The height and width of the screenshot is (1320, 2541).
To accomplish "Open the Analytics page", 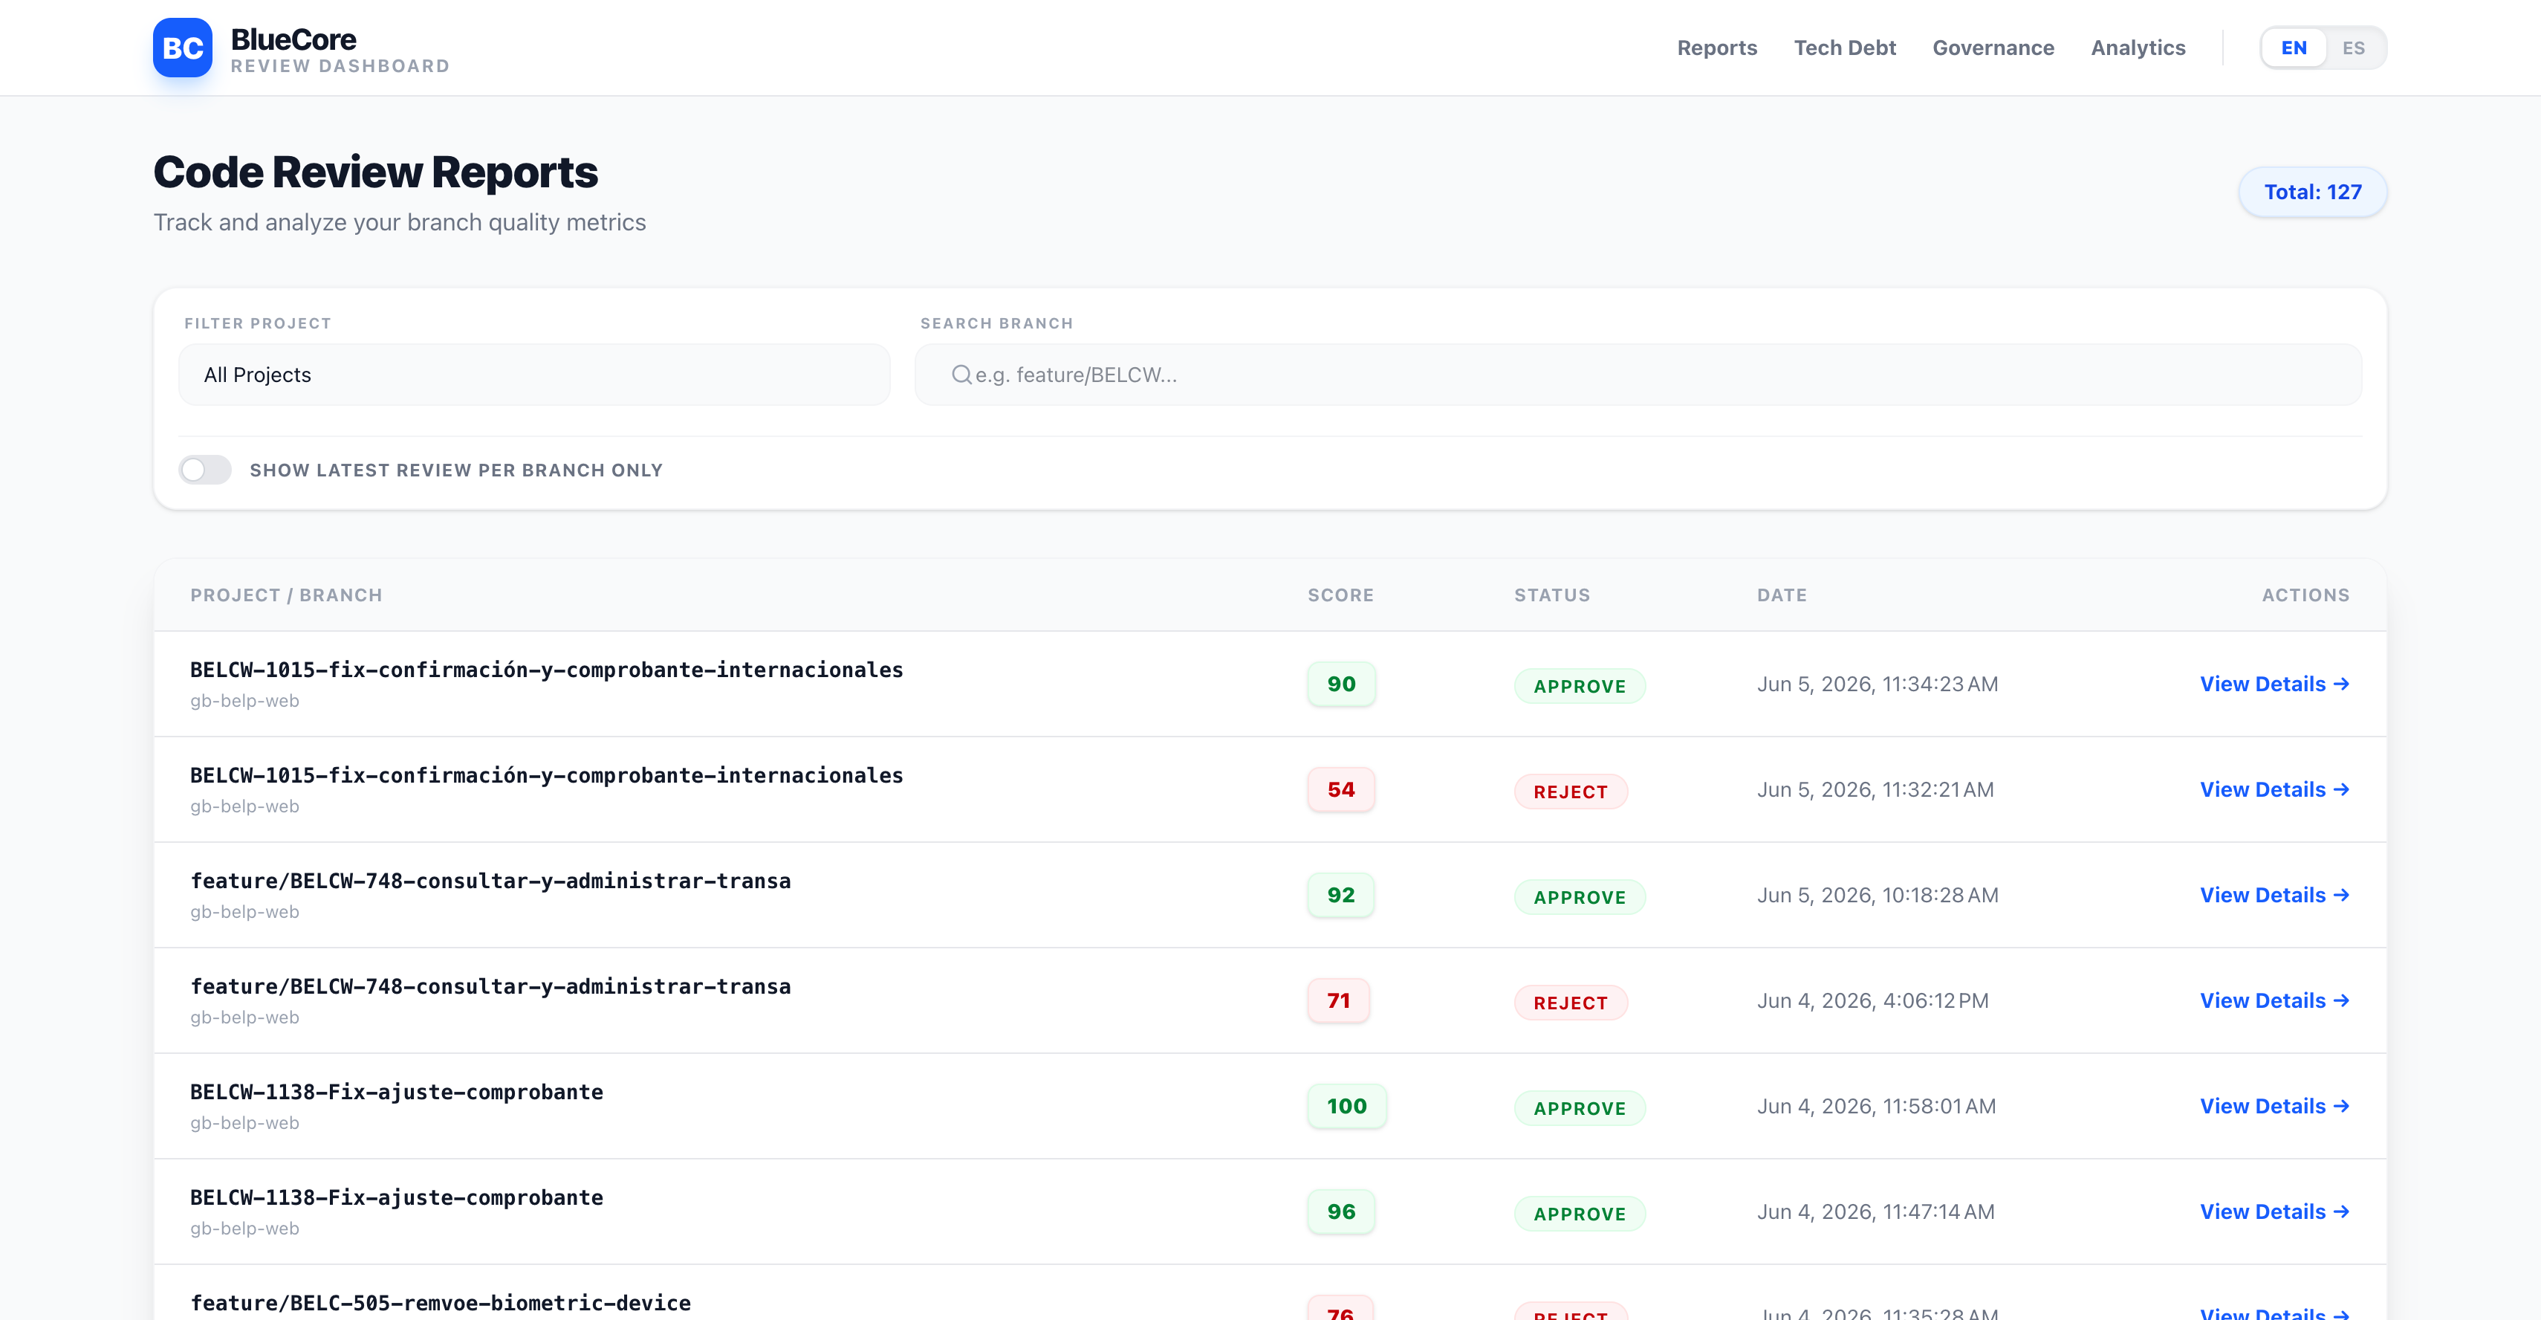I will point(2138,48).
